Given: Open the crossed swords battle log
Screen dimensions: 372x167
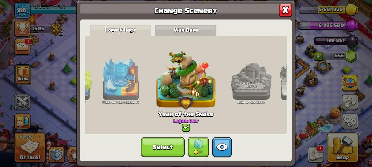Looking at the screenshot, I should coord(22,102).
